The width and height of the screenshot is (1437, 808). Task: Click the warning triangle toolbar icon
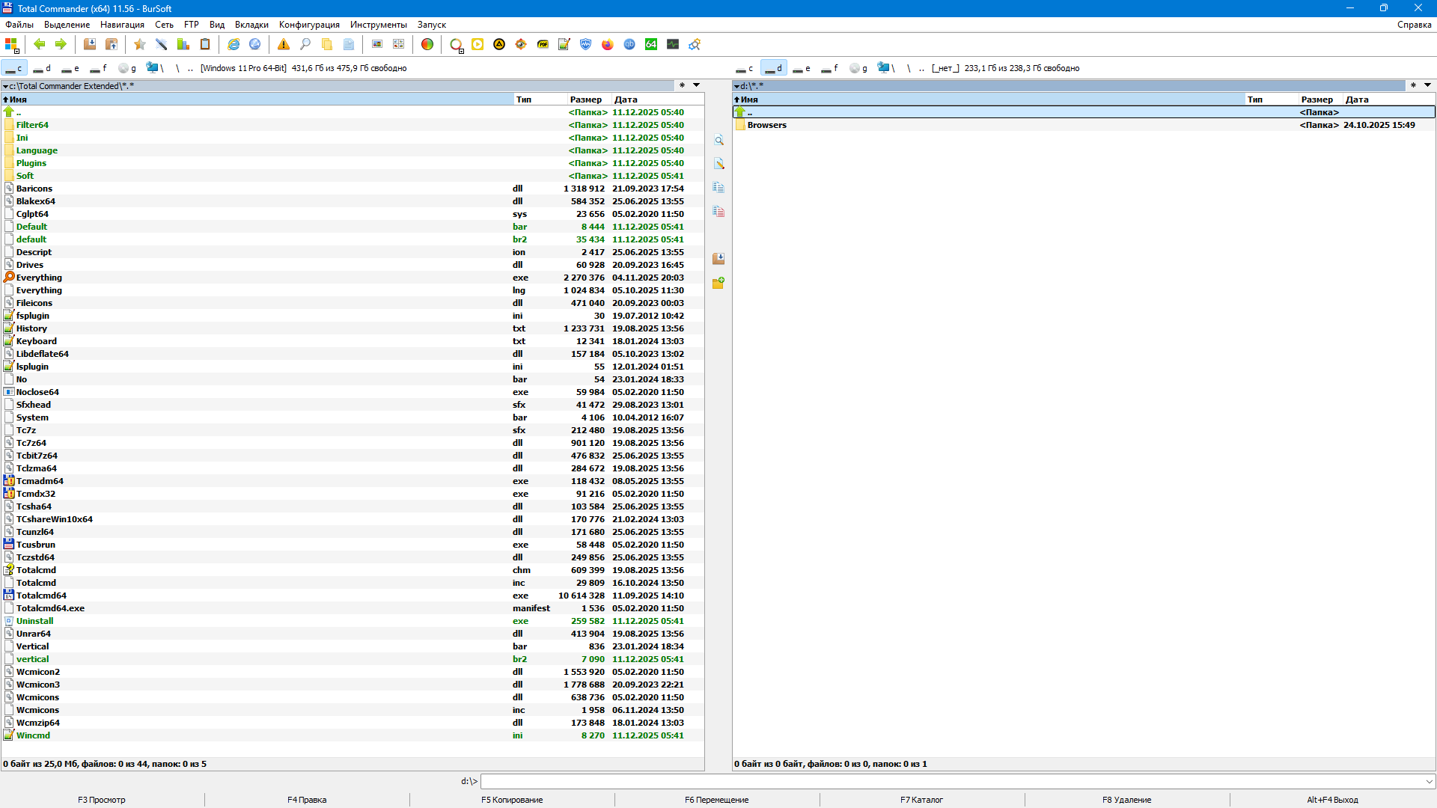tap(283, 44)
